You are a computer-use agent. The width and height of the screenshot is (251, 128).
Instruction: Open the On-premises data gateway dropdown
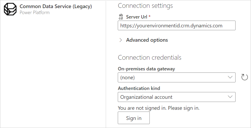click(x=173, y=77)
